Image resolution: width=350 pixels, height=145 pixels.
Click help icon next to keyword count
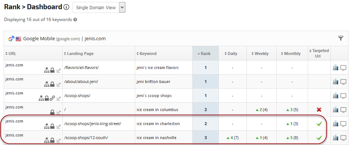point(75,20)
